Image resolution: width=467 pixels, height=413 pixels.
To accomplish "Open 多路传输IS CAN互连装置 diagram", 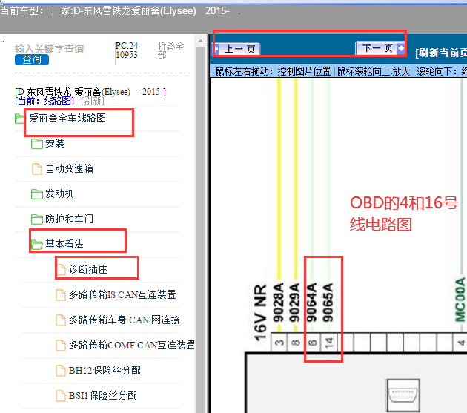I will [x=122, y=294].
